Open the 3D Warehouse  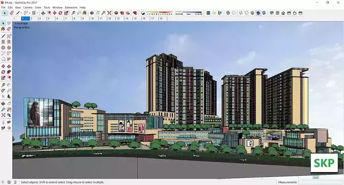click(116, 13)
